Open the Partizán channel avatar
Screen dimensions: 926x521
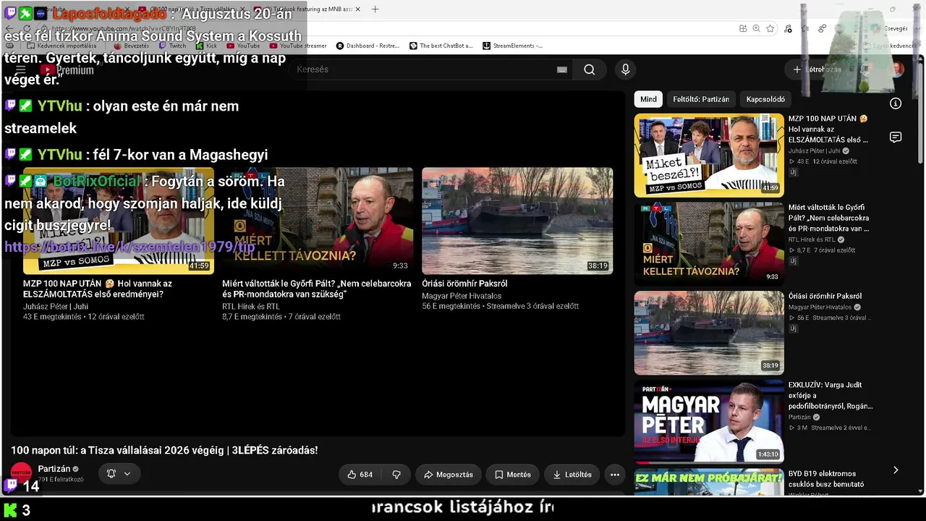[21, 473]
